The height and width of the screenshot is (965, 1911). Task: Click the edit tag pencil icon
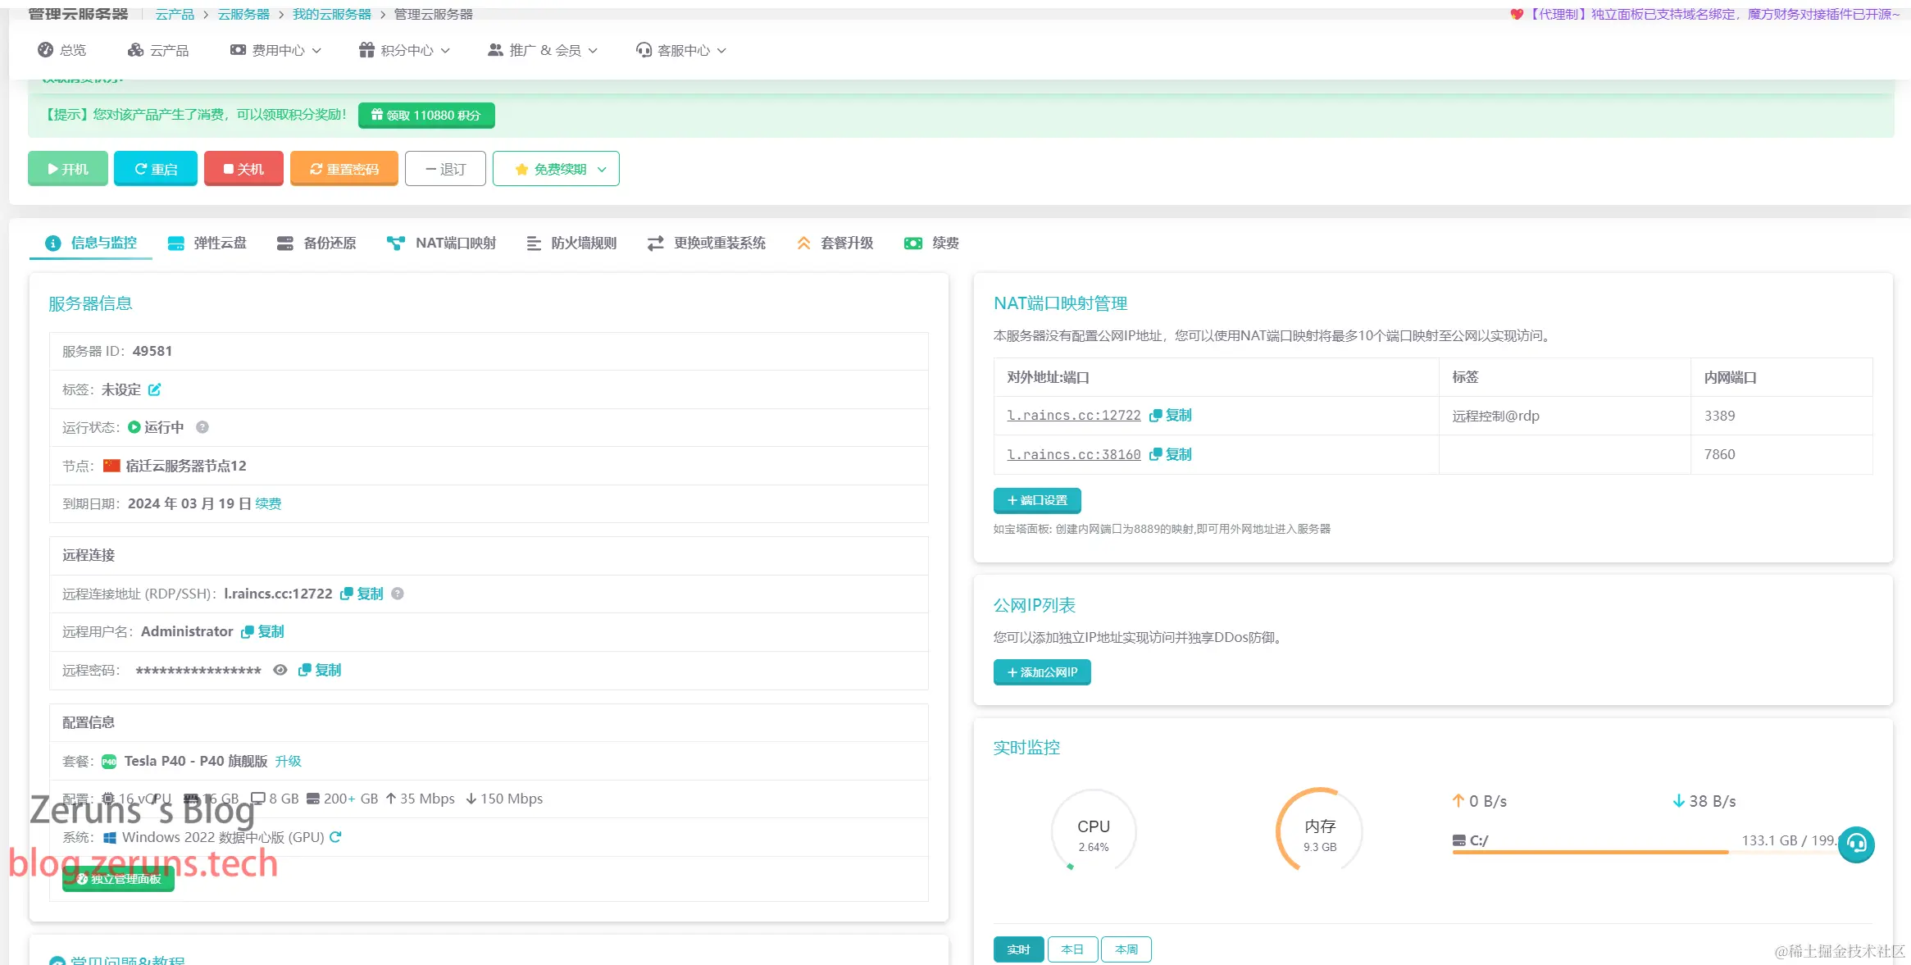click(x=154, y=389)
